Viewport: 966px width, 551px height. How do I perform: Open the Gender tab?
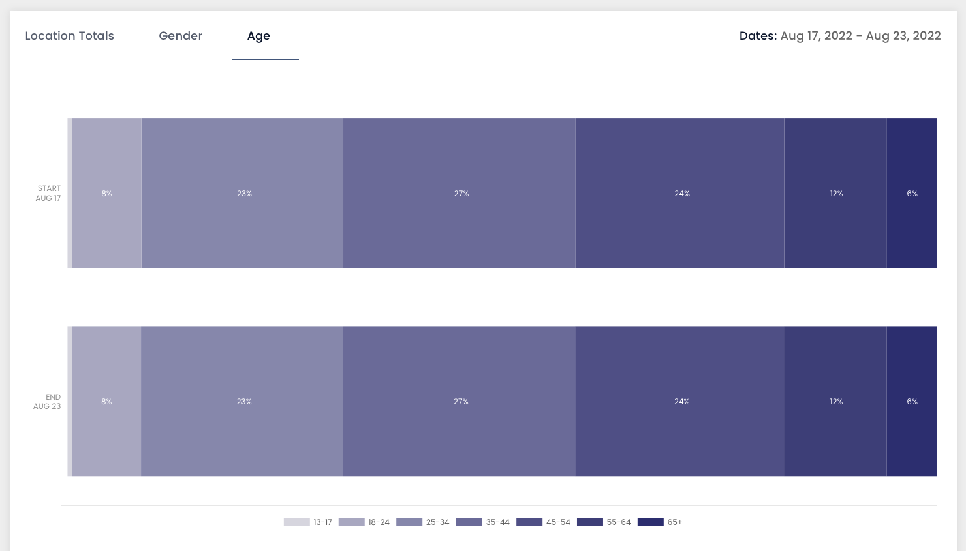[x=181, y=36]
